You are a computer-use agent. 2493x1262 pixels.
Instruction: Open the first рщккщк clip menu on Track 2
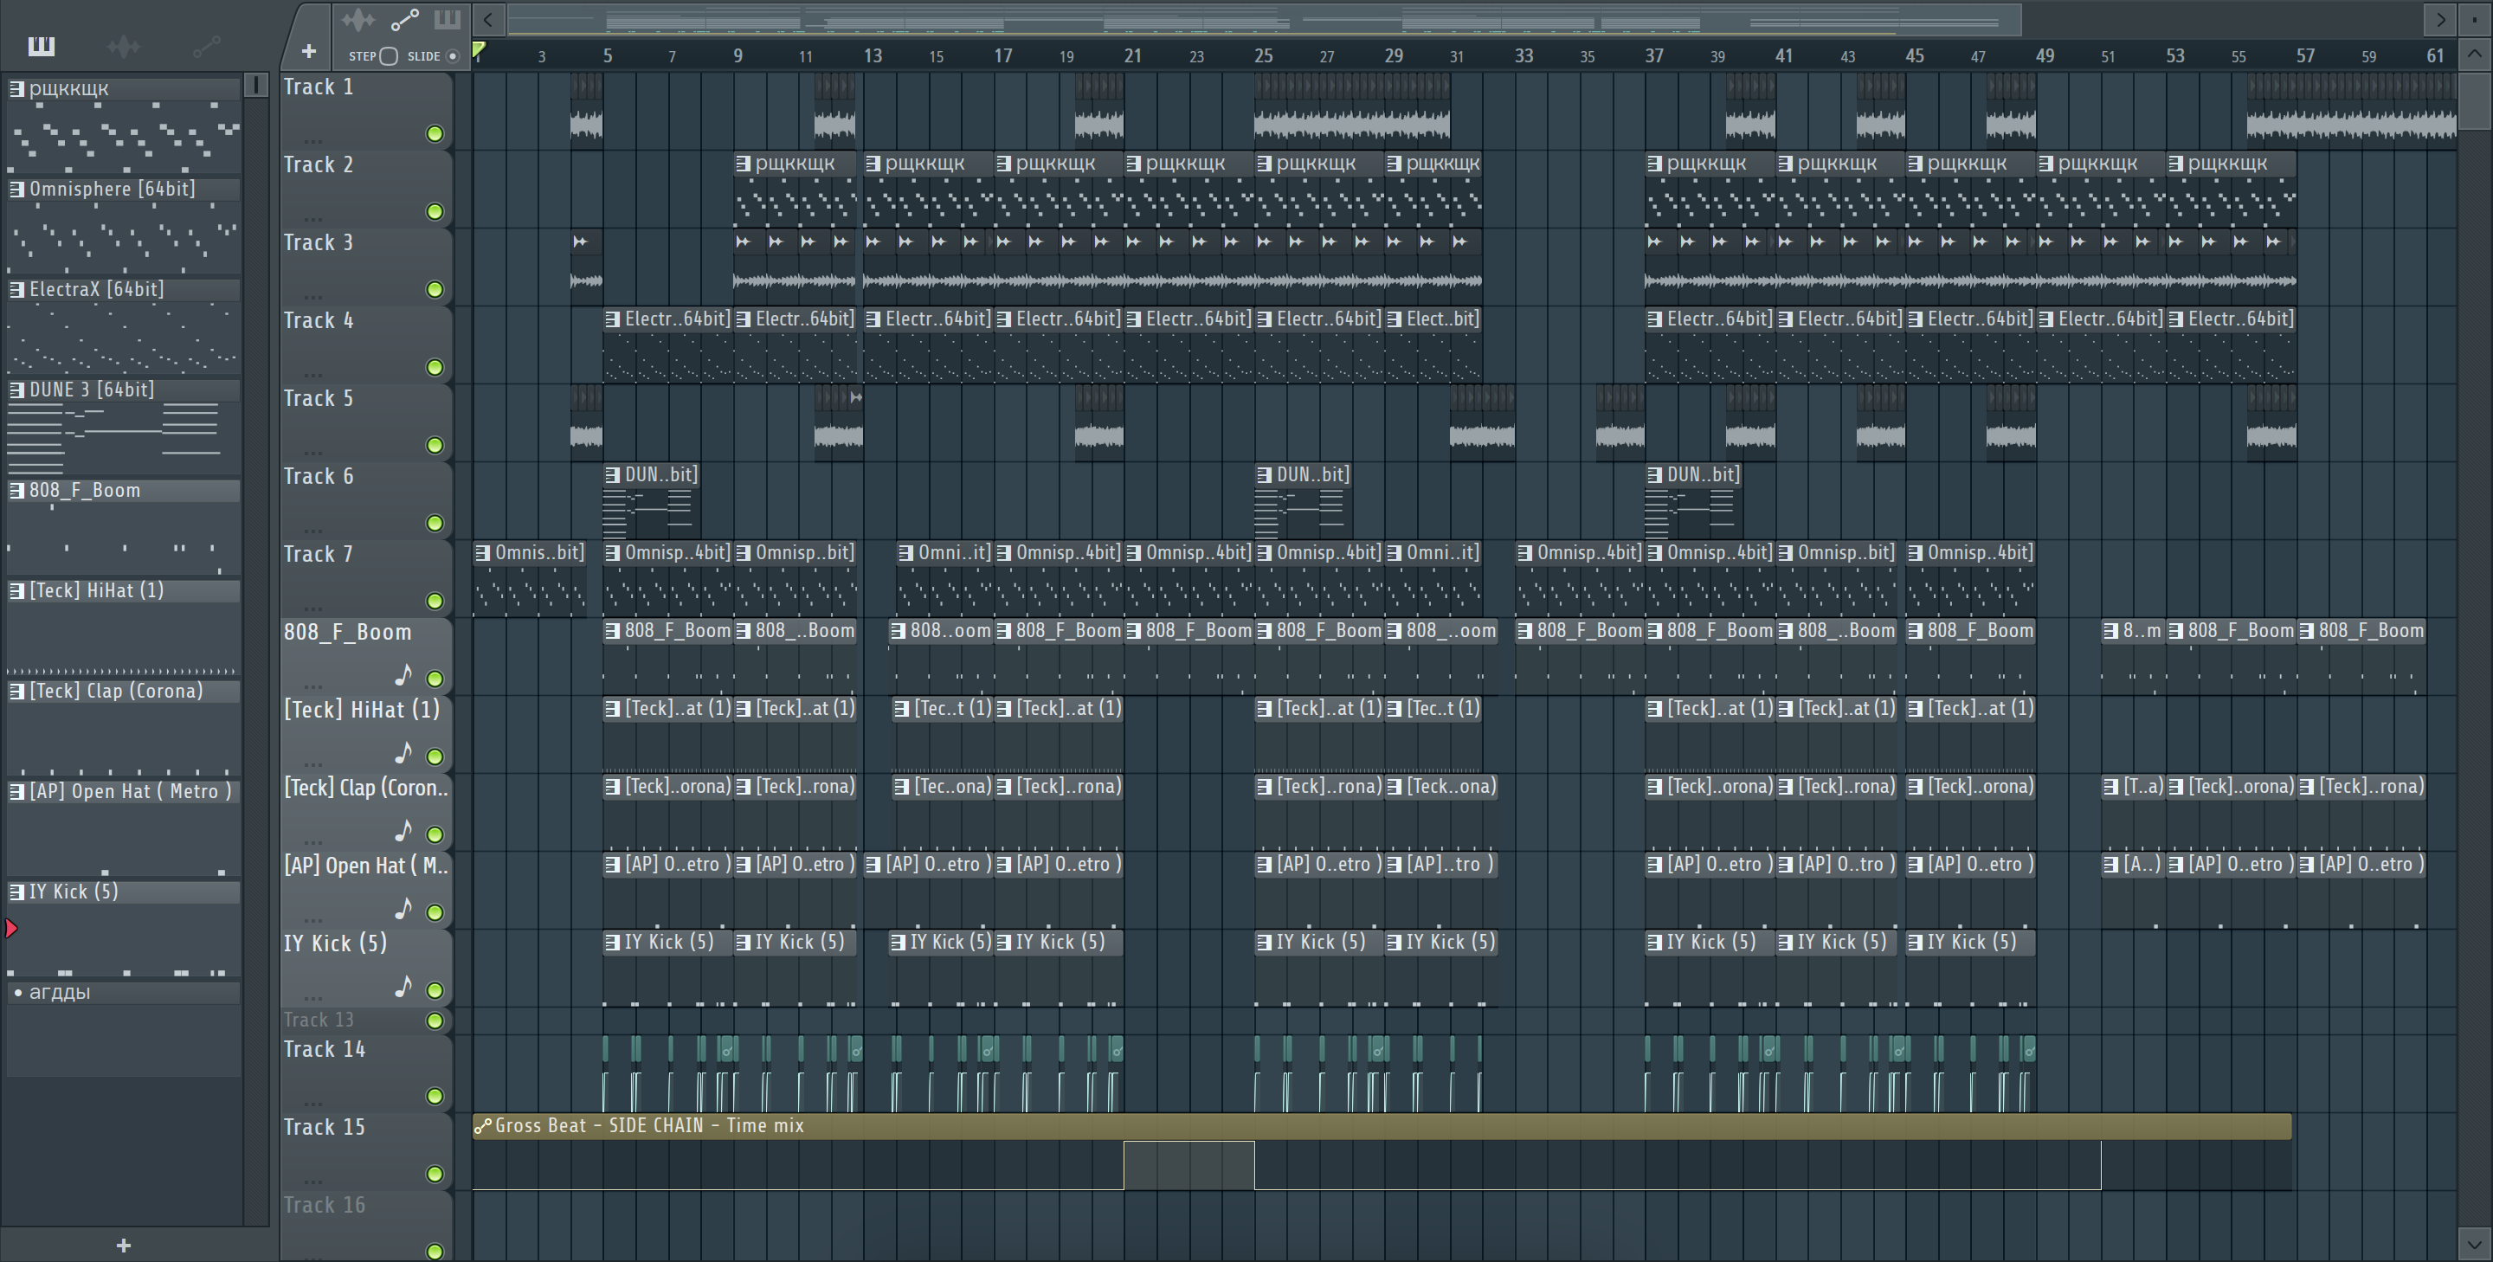pyautogui.click(x=744, y=164)
